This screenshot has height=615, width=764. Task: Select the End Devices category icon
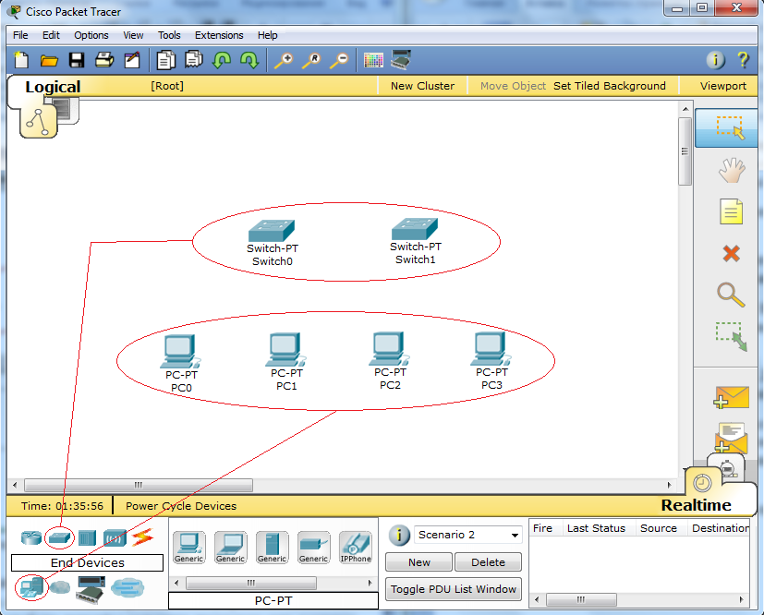[x=31, y=587]
